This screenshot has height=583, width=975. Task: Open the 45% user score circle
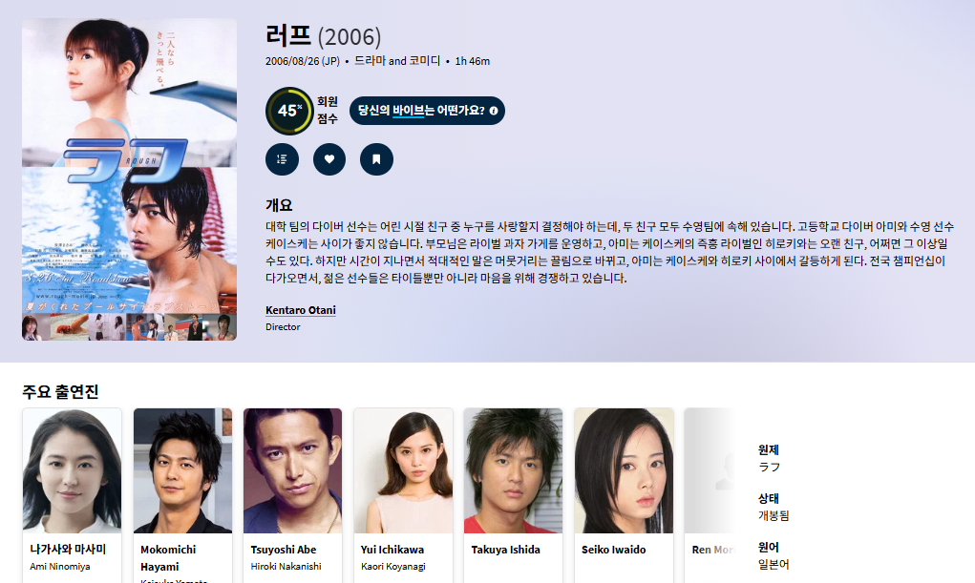289,111
